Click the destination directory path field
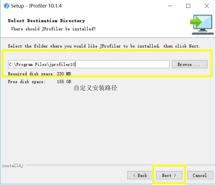Image resolution: width=216 pixels, height=185 pixels. pyautogui.click(x=89, y=64)
